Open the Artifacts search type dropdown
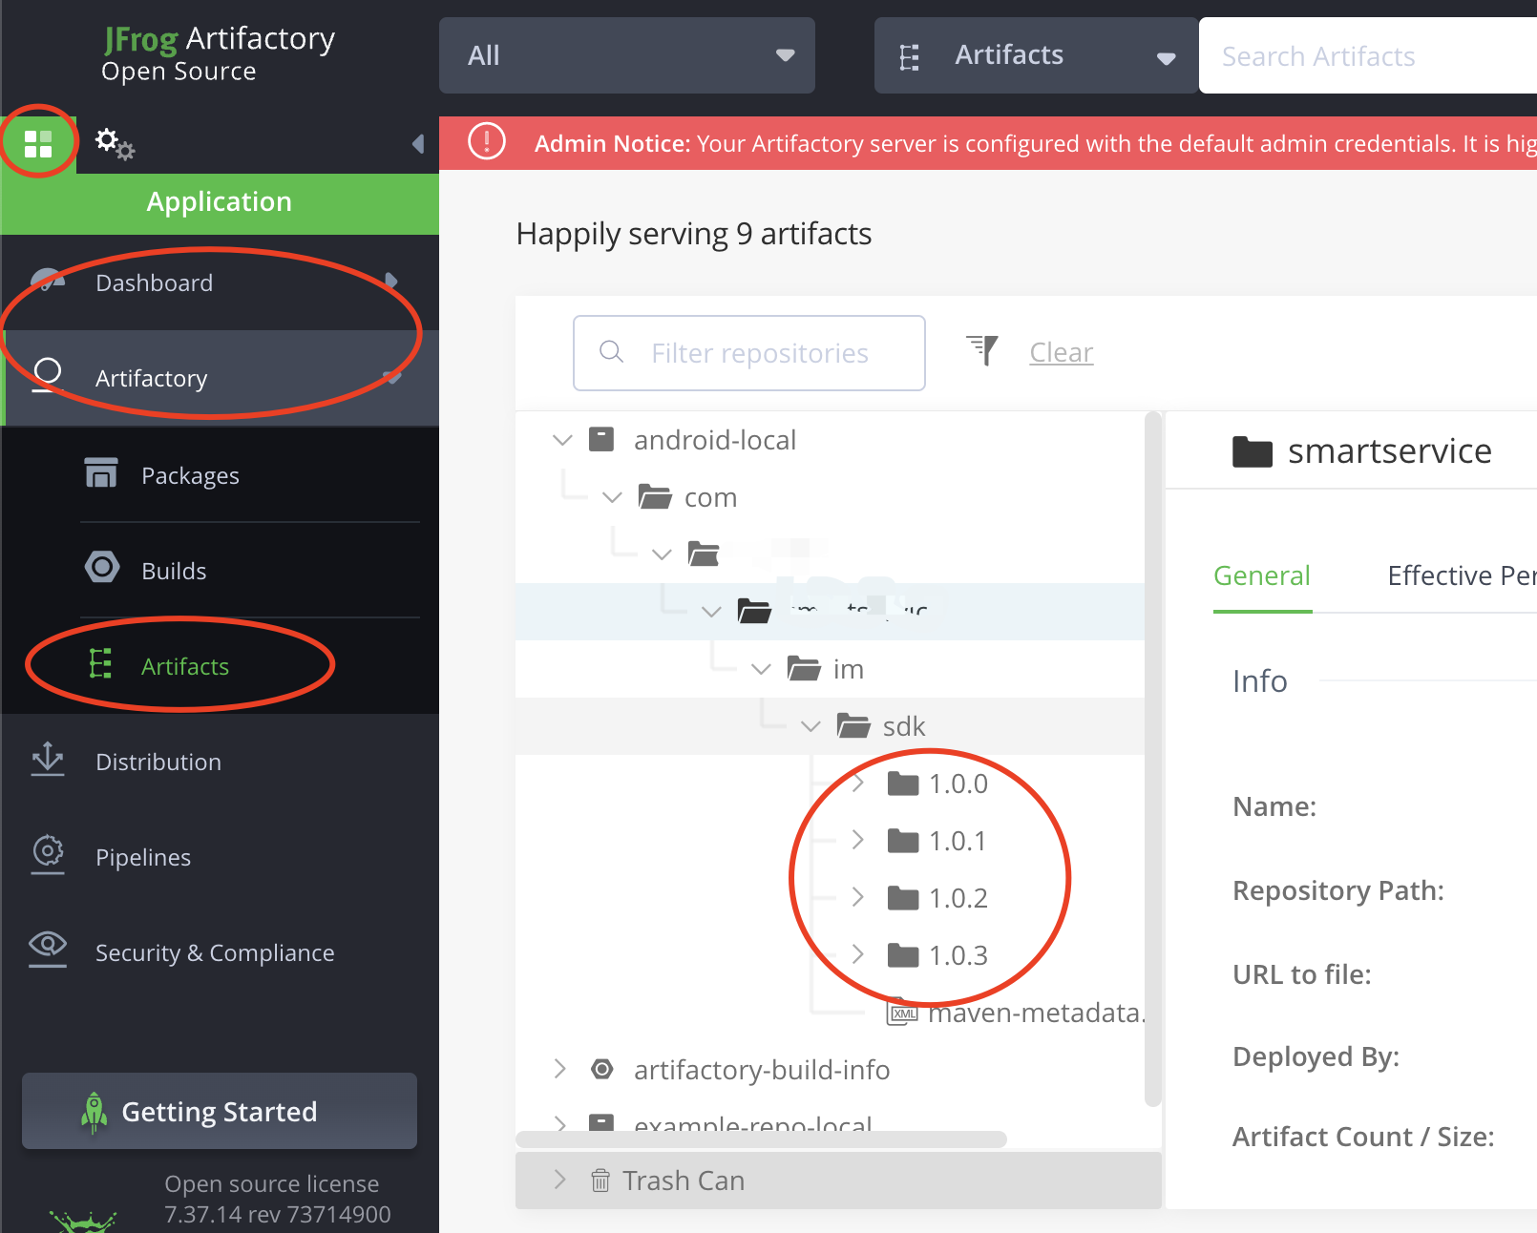This screenshot has width=1537, height=1233. (x=1166, y=55)
